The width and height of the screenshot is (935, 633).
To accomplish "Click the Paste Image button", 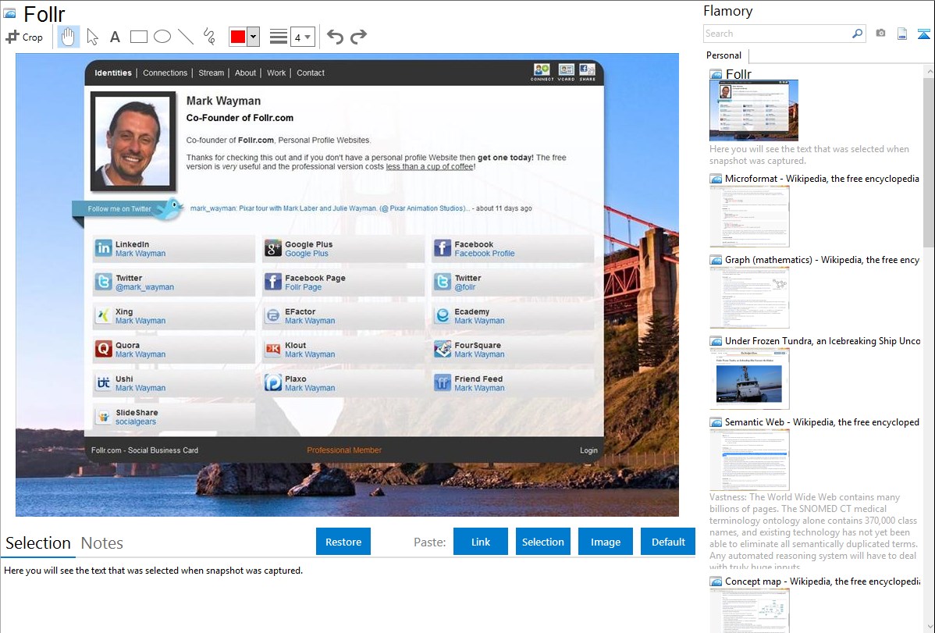I will coord(605,542).
